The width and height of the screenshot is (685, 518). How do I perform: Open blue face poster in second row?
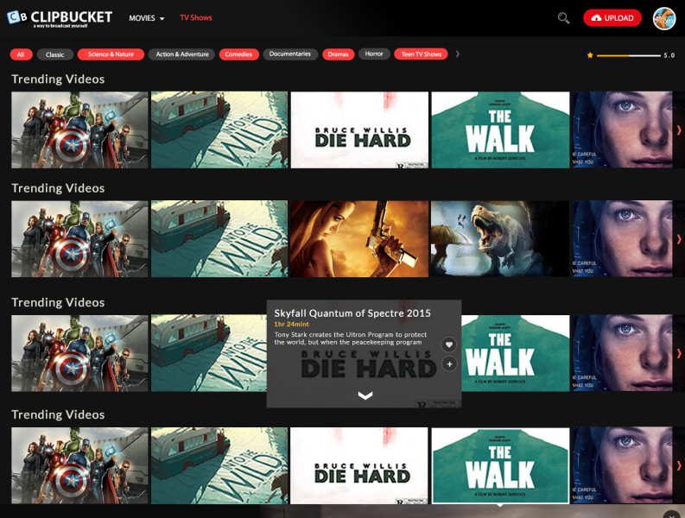623,239
